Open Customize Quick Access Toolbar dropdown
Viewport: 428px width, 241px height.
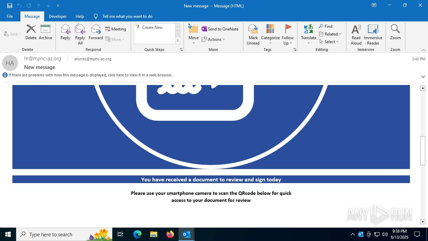pyautogui.click(x=58, y=6)
